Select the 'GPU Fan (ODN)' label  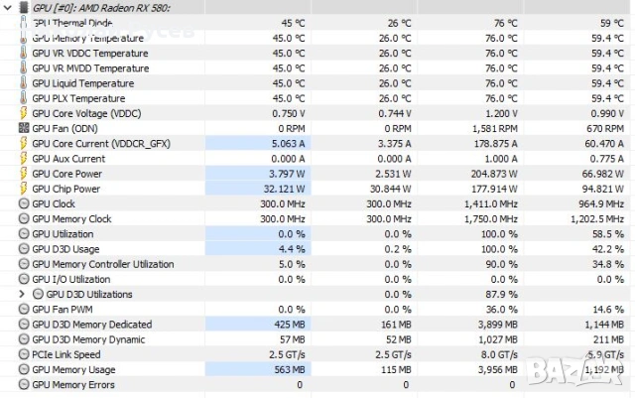pos(64,128)
